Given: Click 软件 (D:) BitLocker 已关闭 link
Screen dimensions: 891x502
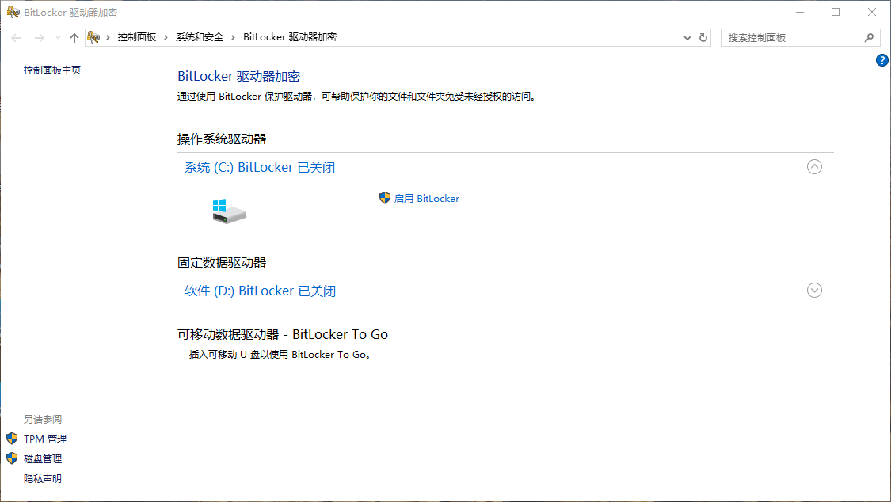Looking at the screenshot, I should tap(261, 291).
